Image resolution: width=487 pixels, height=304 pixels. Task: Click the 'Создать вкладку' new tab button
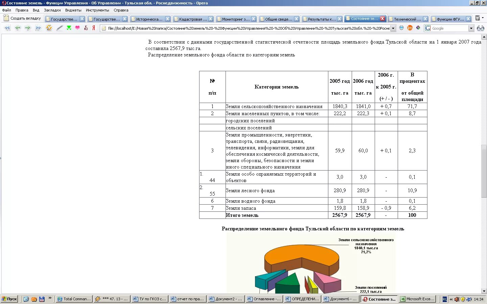[x=22, y=18]
